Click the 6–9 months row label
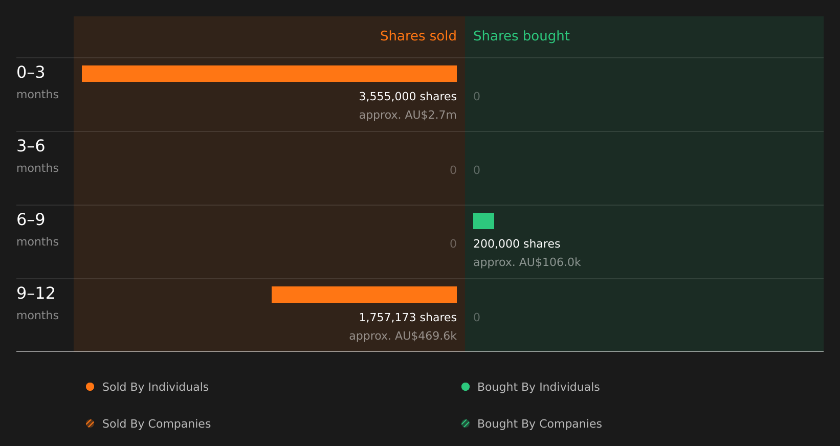The image size is (840, 446). (37, 229)
